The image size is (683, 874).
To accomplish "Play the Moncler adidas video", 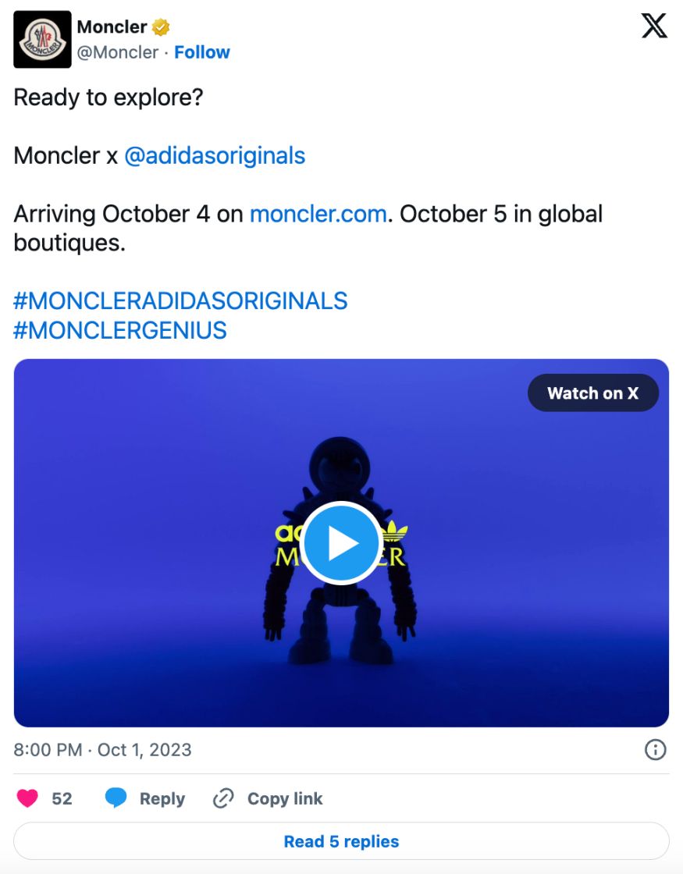I will pos(340,543).
